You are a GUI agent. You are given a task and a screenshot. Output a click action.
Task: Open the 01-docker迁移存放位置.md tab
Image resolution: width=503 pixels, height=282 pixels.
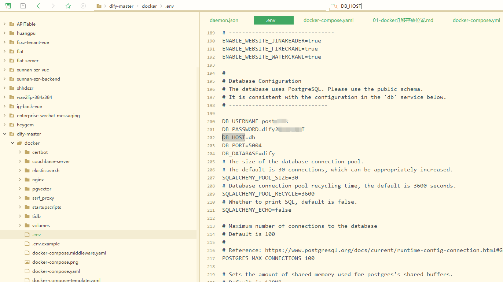(403, 20)
